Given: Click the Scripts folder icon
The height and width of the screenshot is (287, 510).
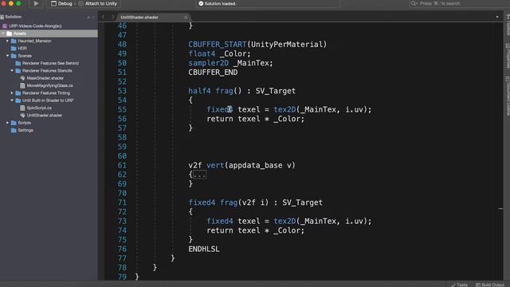Looking at the screenshot, I should click(14, 123).
